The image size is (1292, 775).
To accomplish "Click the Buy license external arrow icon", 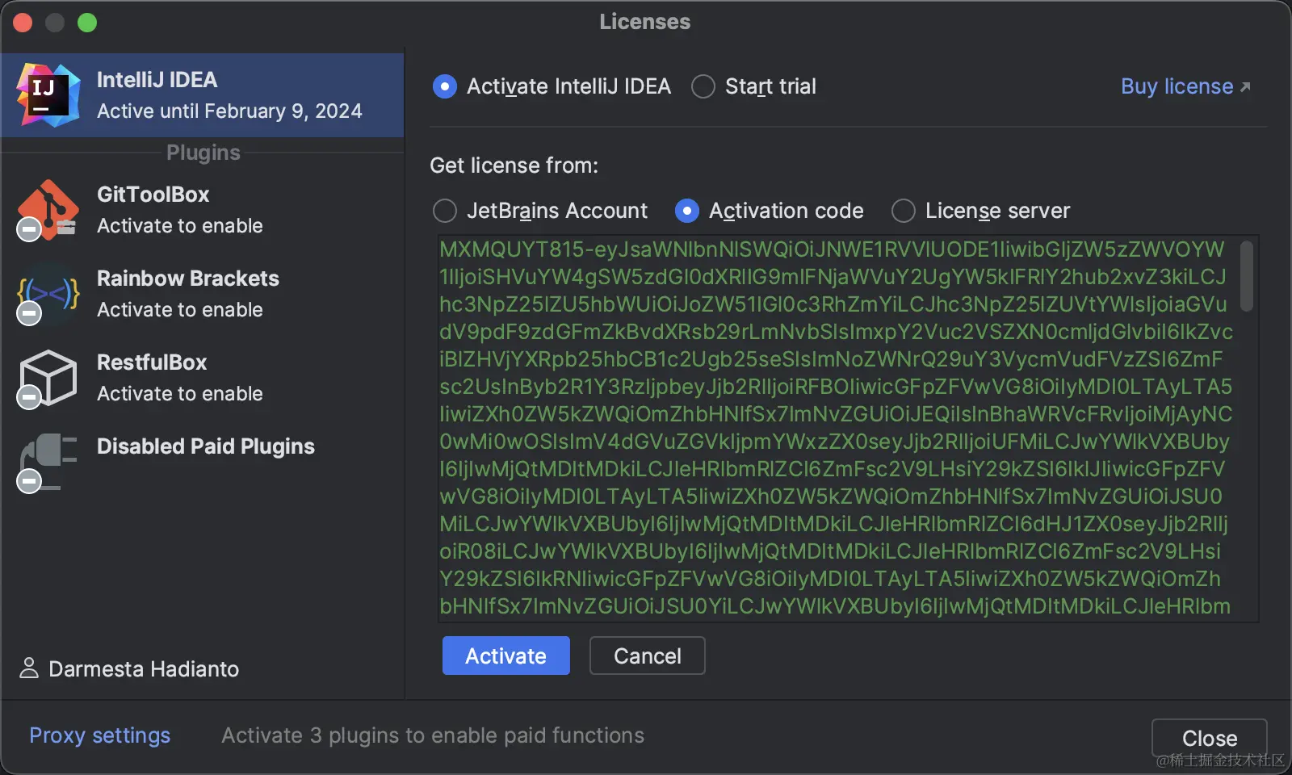I will [1245, 87].
